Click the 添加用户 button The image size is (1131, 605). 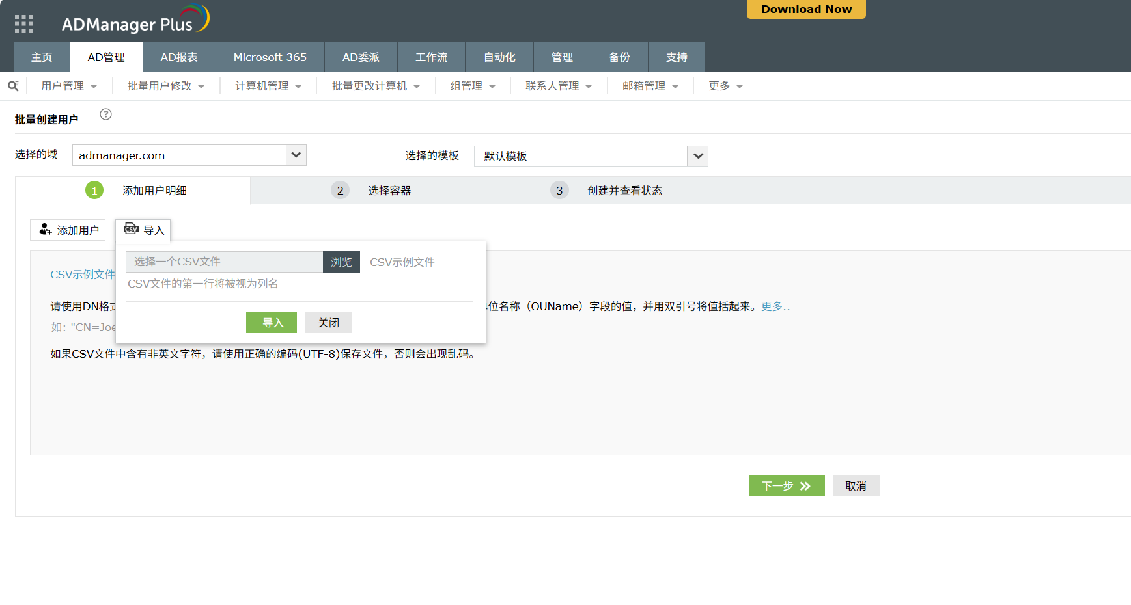click(68, 230)
